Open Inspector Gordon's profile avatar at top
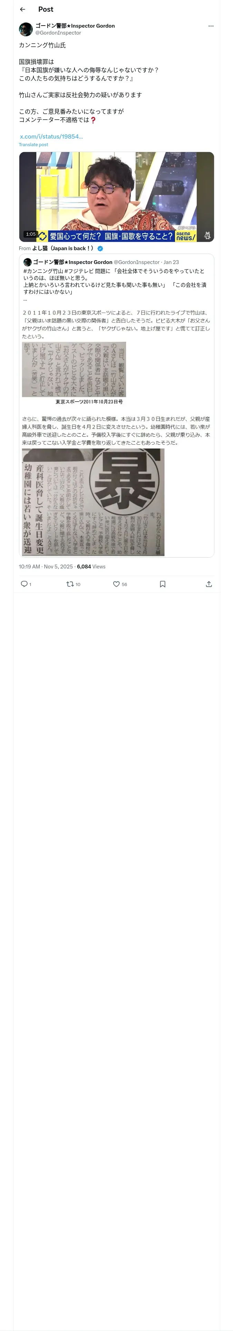 [x=26, y=29]
